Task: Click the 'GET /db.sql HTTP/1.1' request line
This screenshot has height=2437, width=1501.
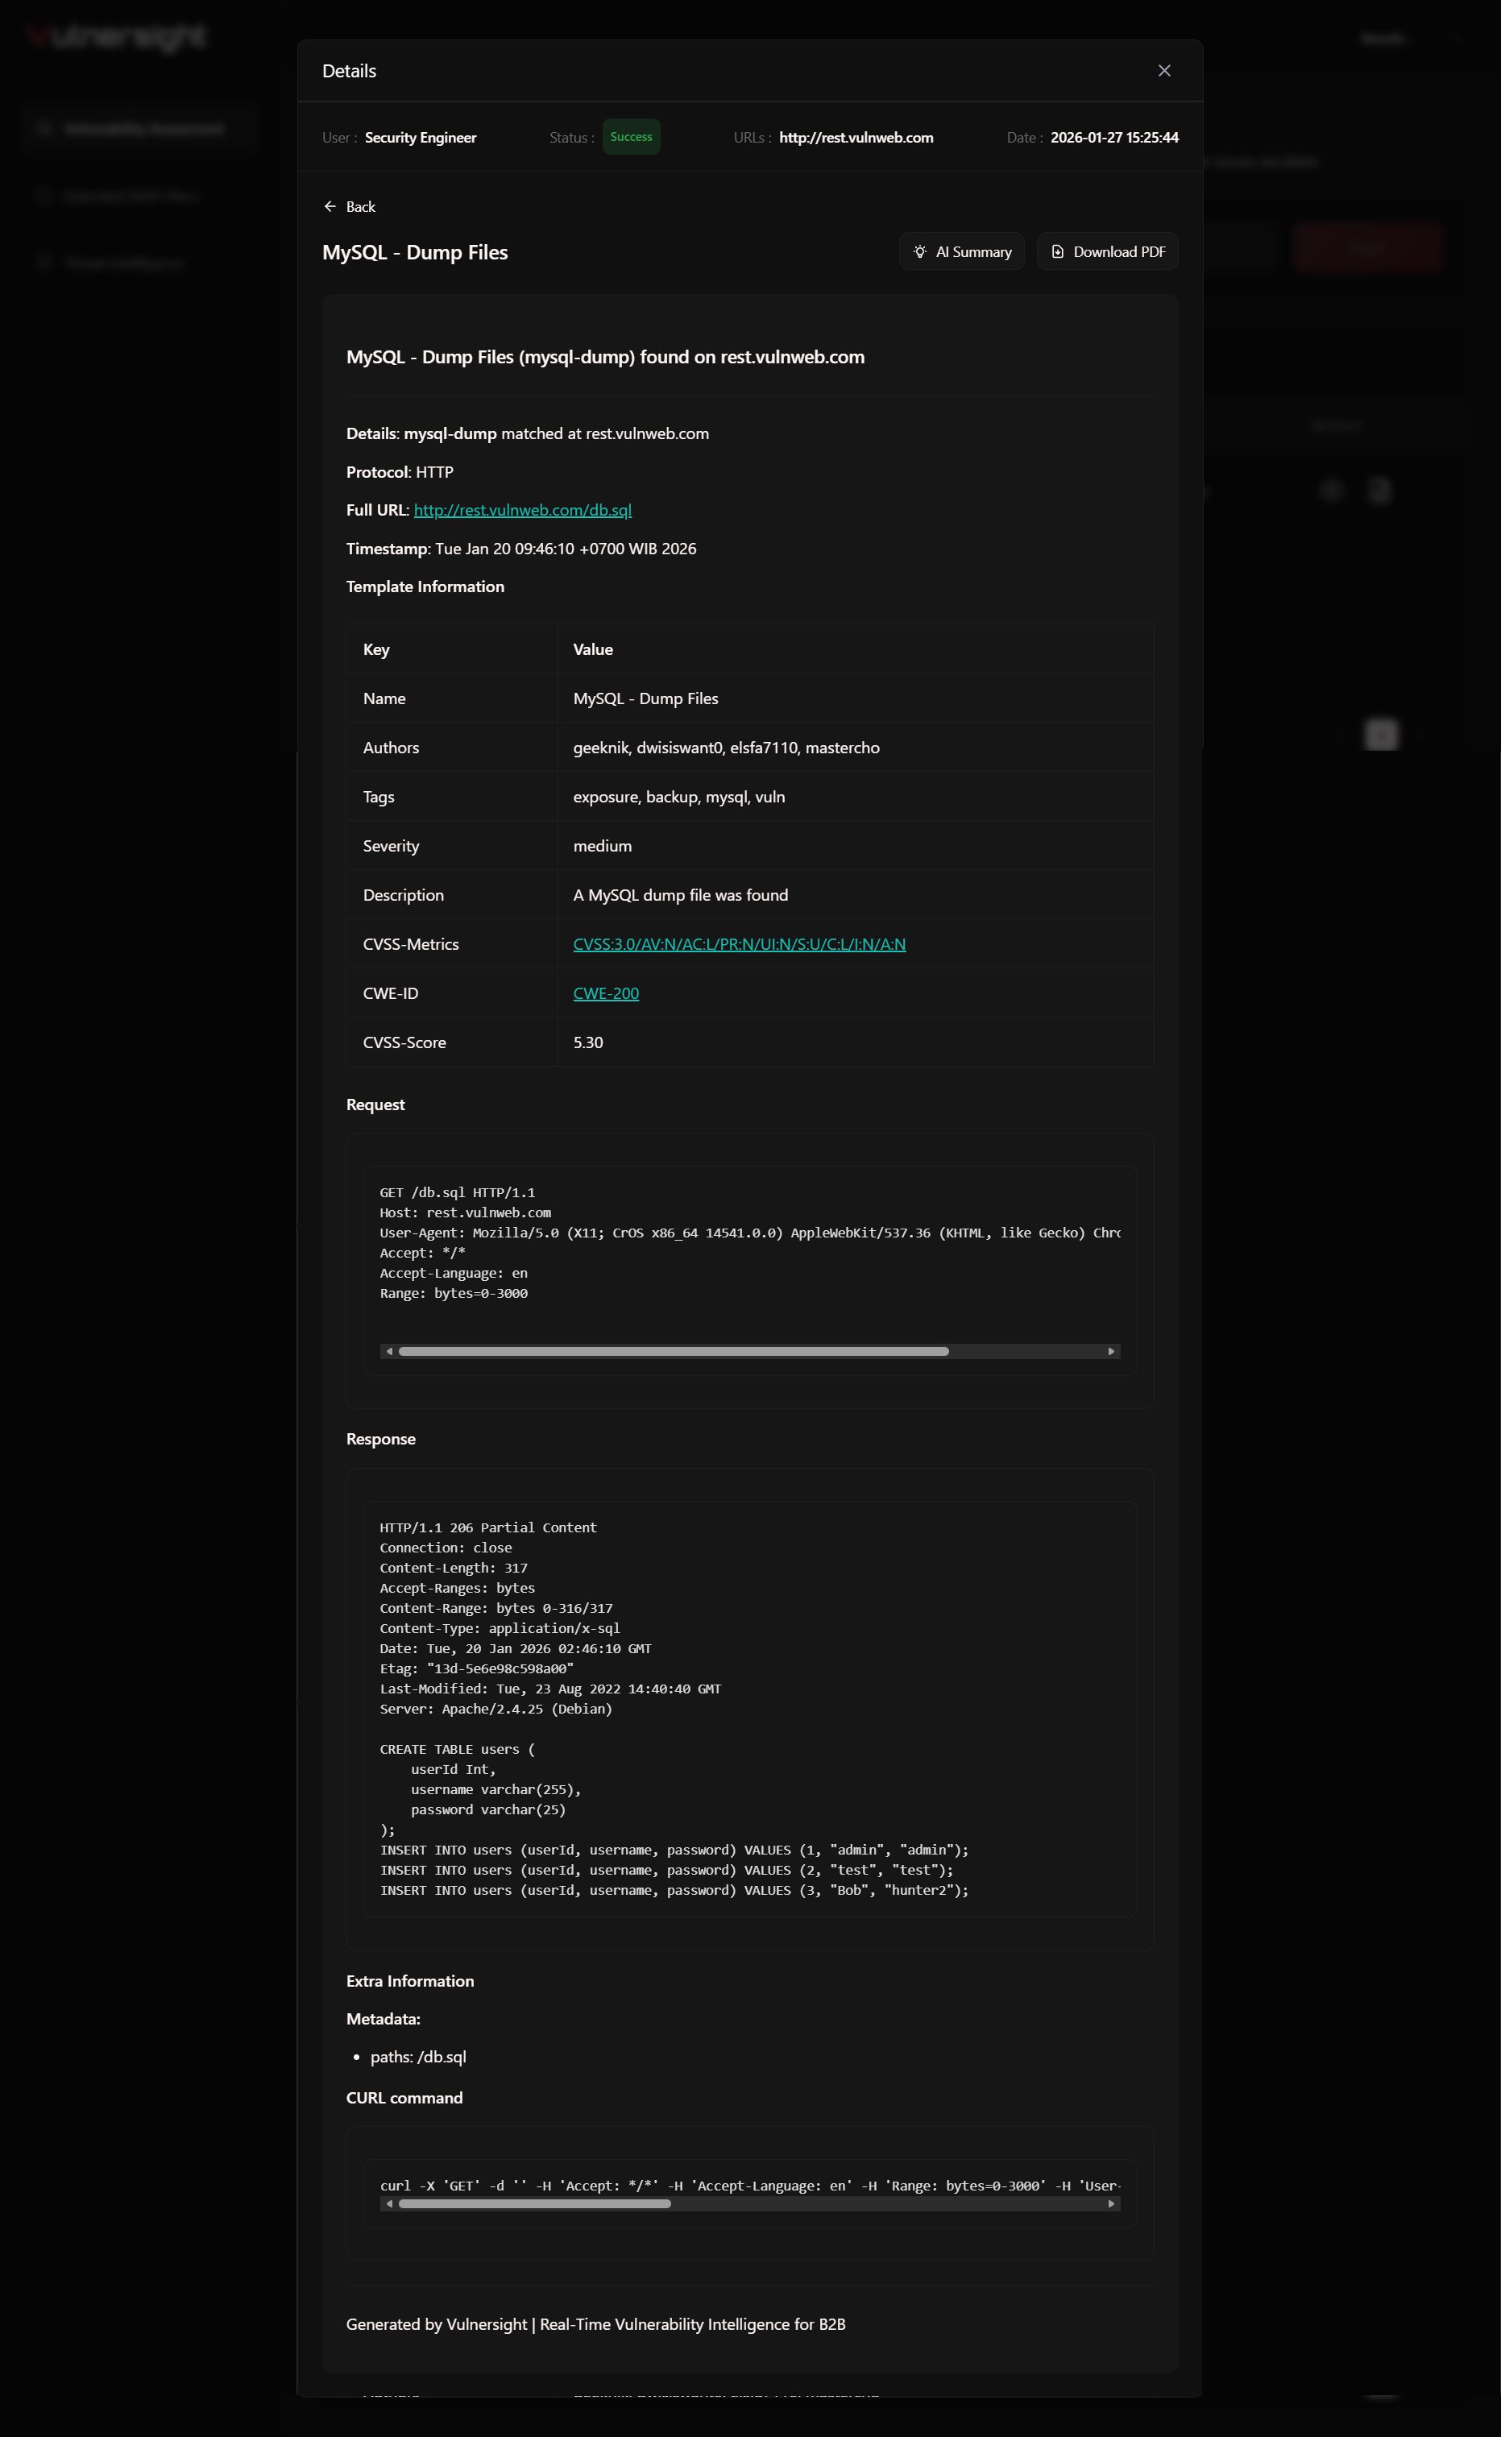Action: pos(457,1192)
